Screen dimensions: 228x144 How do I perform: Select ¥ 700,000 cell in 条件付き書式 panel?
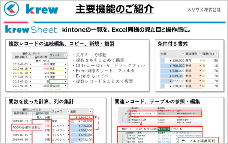coord(172,66)
